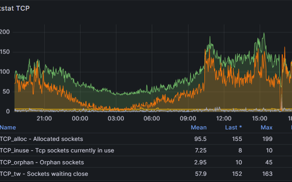
Task: Click TCP_tw last value 152
Action: [x=237, y=174]
